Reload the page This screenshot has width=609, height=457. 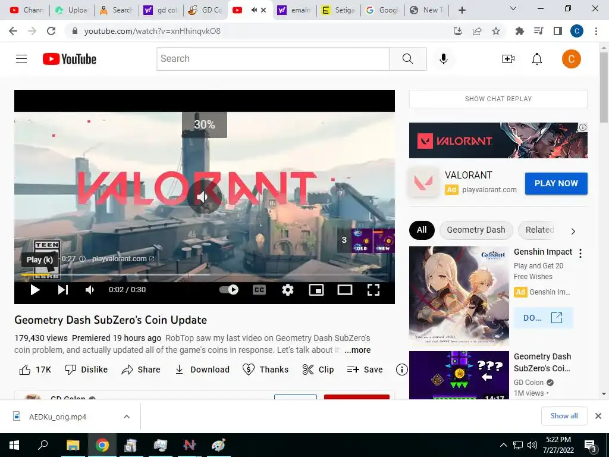[51, 31]
